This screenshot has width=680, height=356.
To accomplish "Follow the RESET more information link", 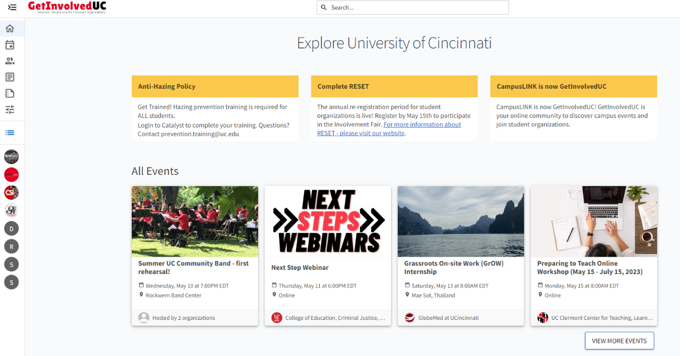I will [x=389, y=129].
